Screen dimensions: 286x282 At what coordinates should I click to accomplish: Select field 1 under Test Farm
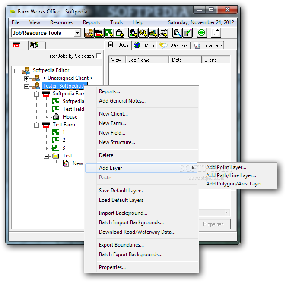64,132
